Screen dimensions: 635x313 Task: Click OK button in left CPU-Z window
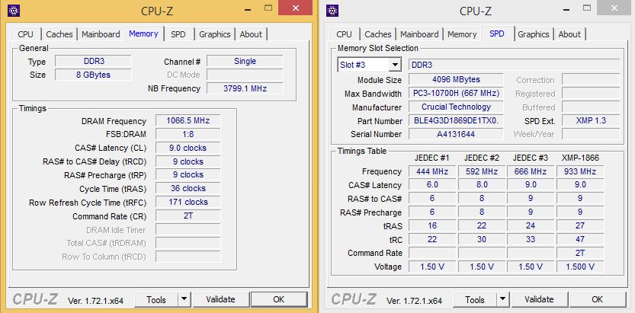[x=279, y=299]
